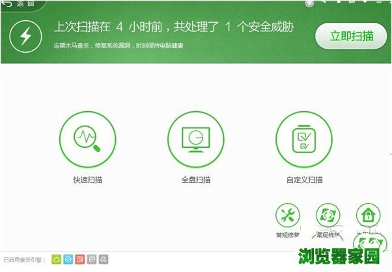Start scanning with the 立即扫描 button
The width and height of the screenshot is (392, 272).
click(351, 36)
